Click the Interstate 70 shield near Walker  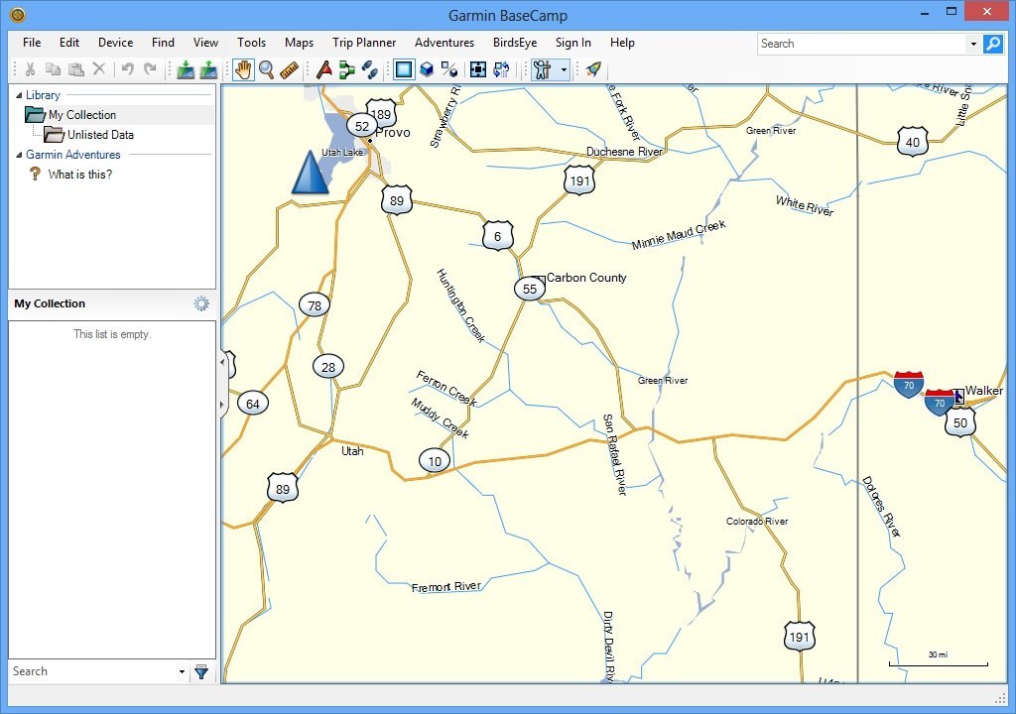(x=940, y=403)
